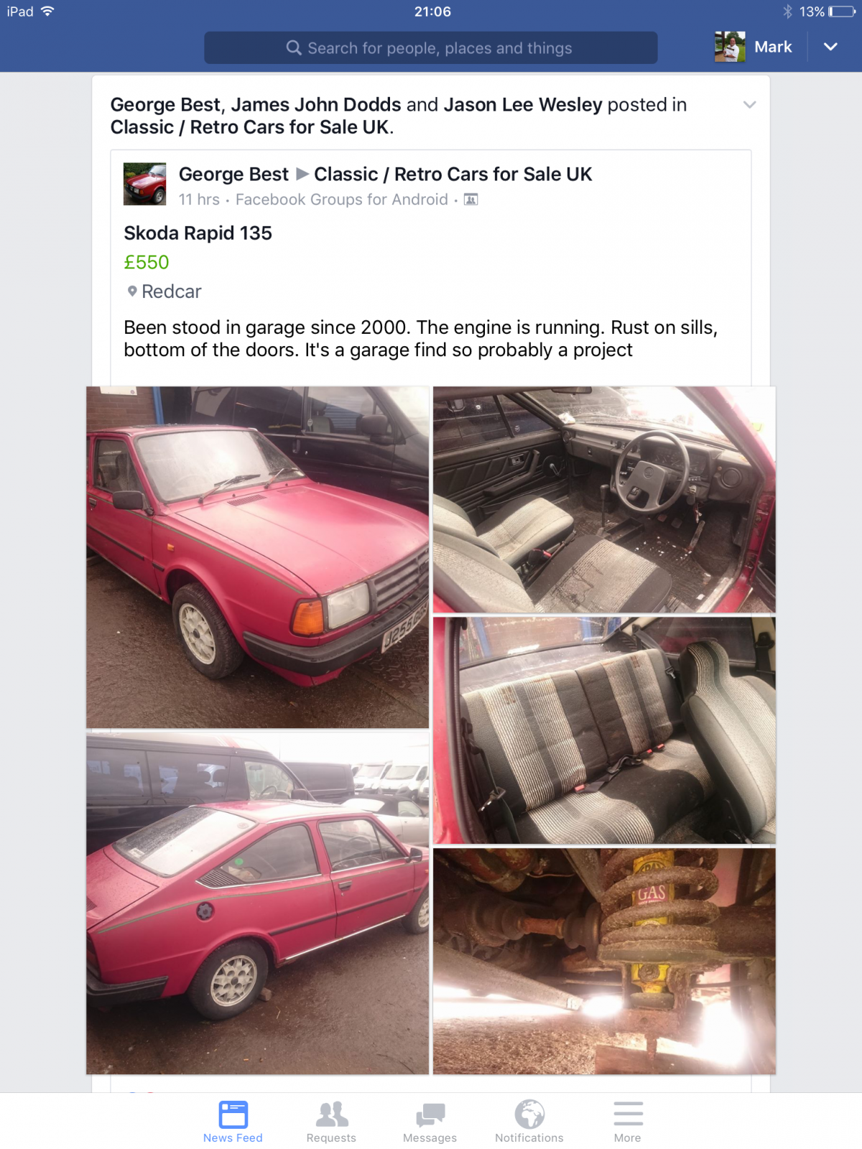
Task: Tap the group privacy icon next to Android
Action: [x=471, y=200]
